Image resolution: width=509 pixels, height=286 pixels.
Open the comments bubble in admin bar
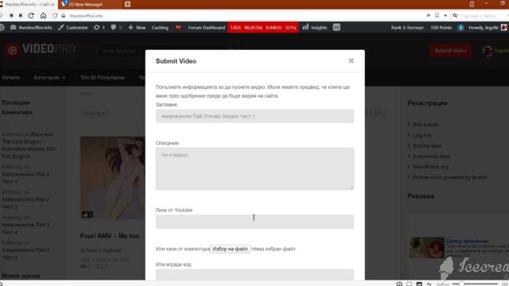click(x=116, y=28)
